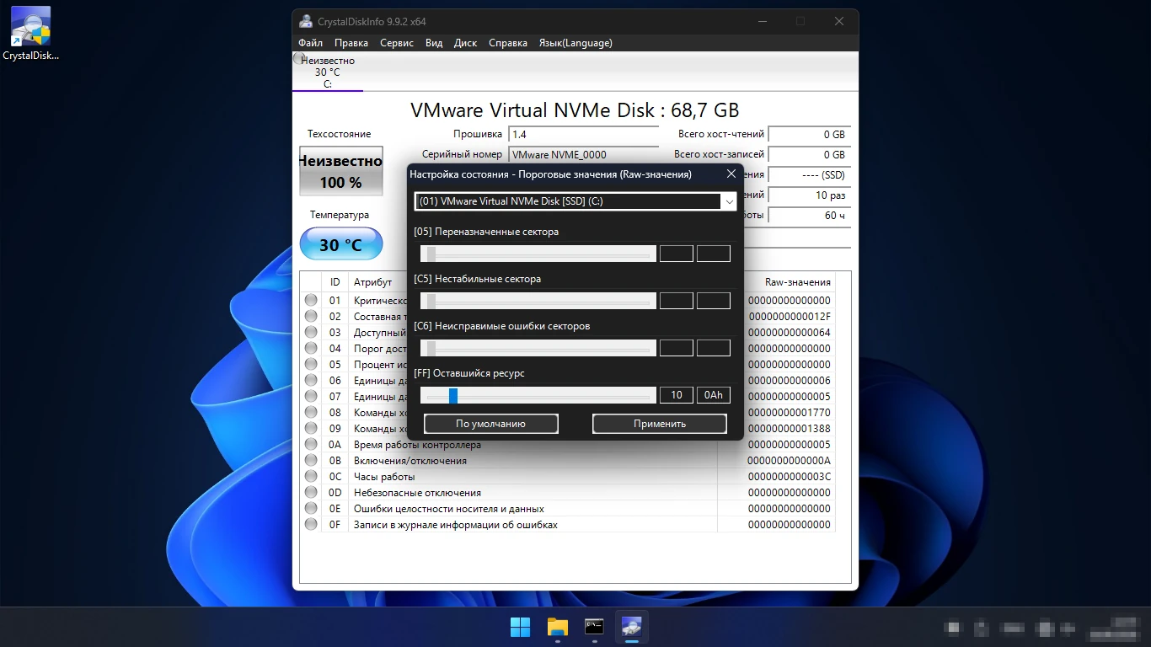Screen dimensions: 1151x647
Task: Open the Язык(Language) menu
Action: 575,43
